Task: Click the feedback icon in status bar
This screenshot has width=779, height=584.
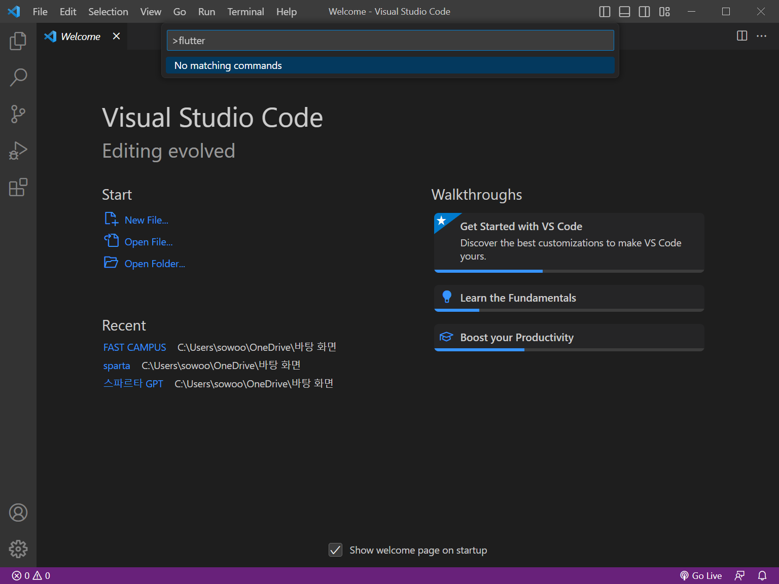Action: click(x=739, y=576)
